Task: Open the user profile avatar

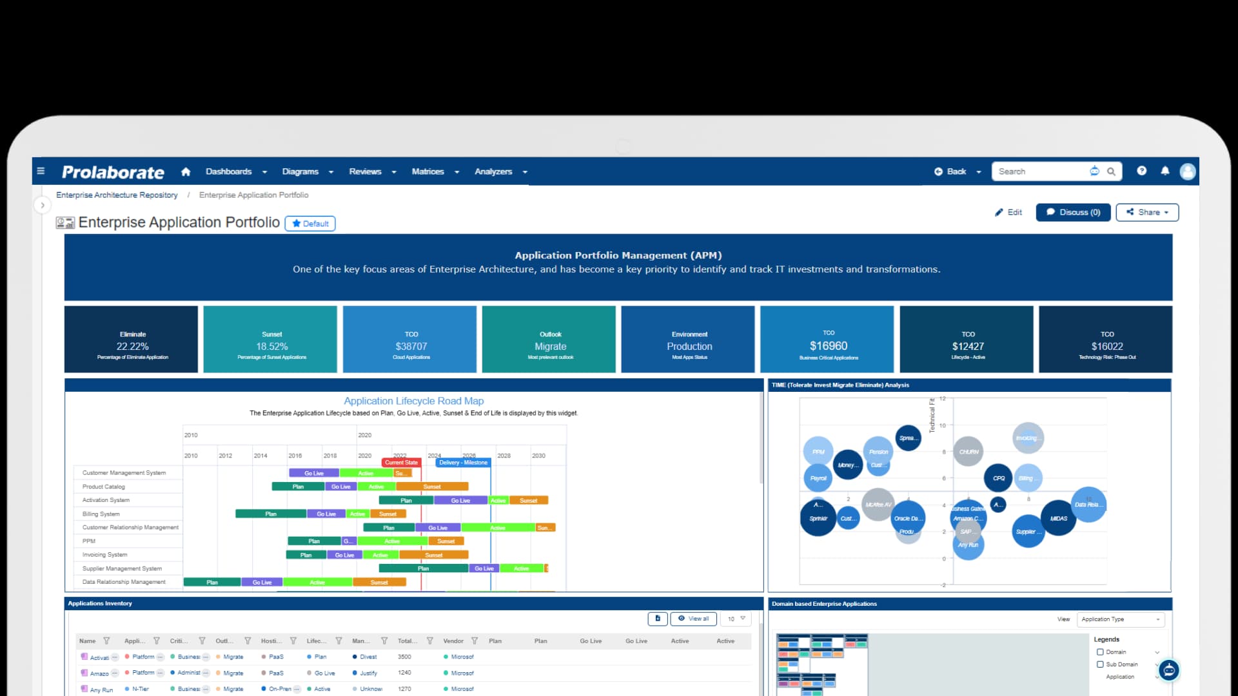Action: click(1187, 171)
